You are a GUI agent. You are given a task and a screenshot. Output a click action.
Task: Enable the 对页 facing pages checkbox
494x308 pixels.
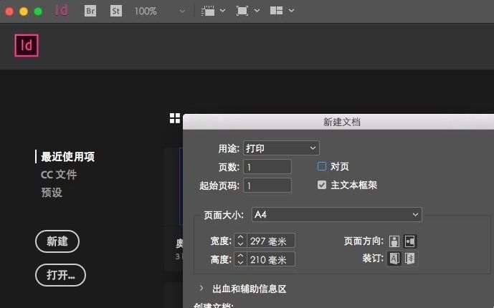(322, 166)
